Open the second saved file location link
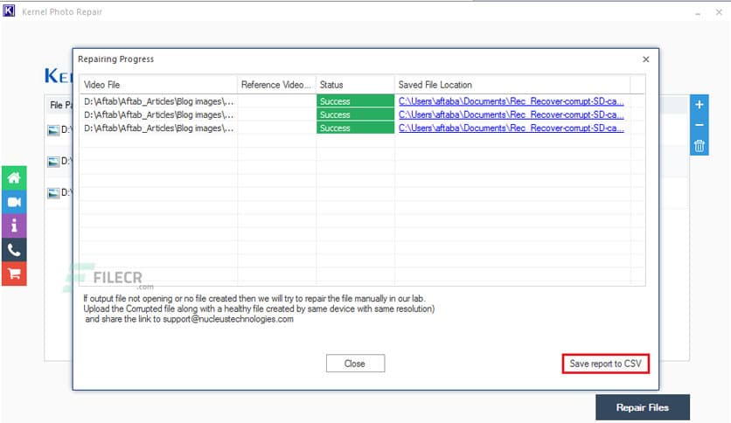Viewport: 731px width, 423px height. [x=512, y=114]
